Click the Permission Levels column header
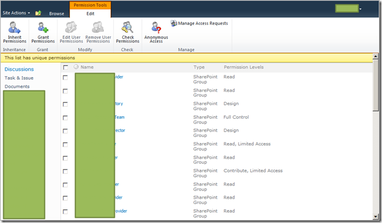 244,67
